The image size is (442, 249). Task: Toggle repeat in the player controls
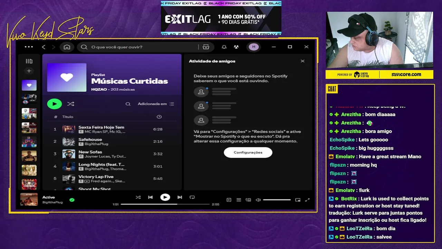coord(192,197)
